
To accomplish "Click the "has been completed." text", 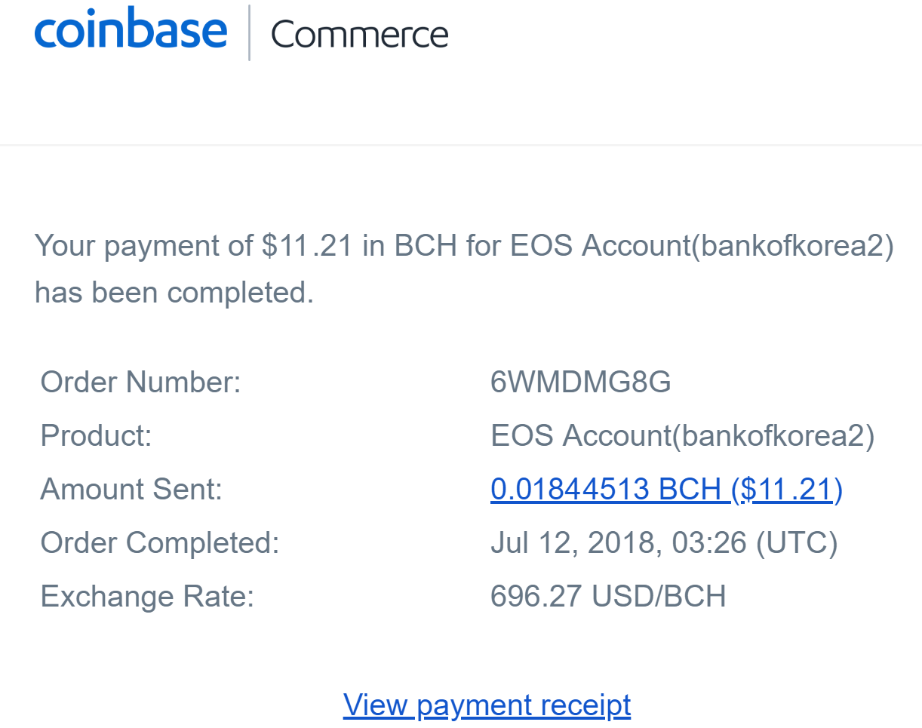I will (x=174, y=293).
